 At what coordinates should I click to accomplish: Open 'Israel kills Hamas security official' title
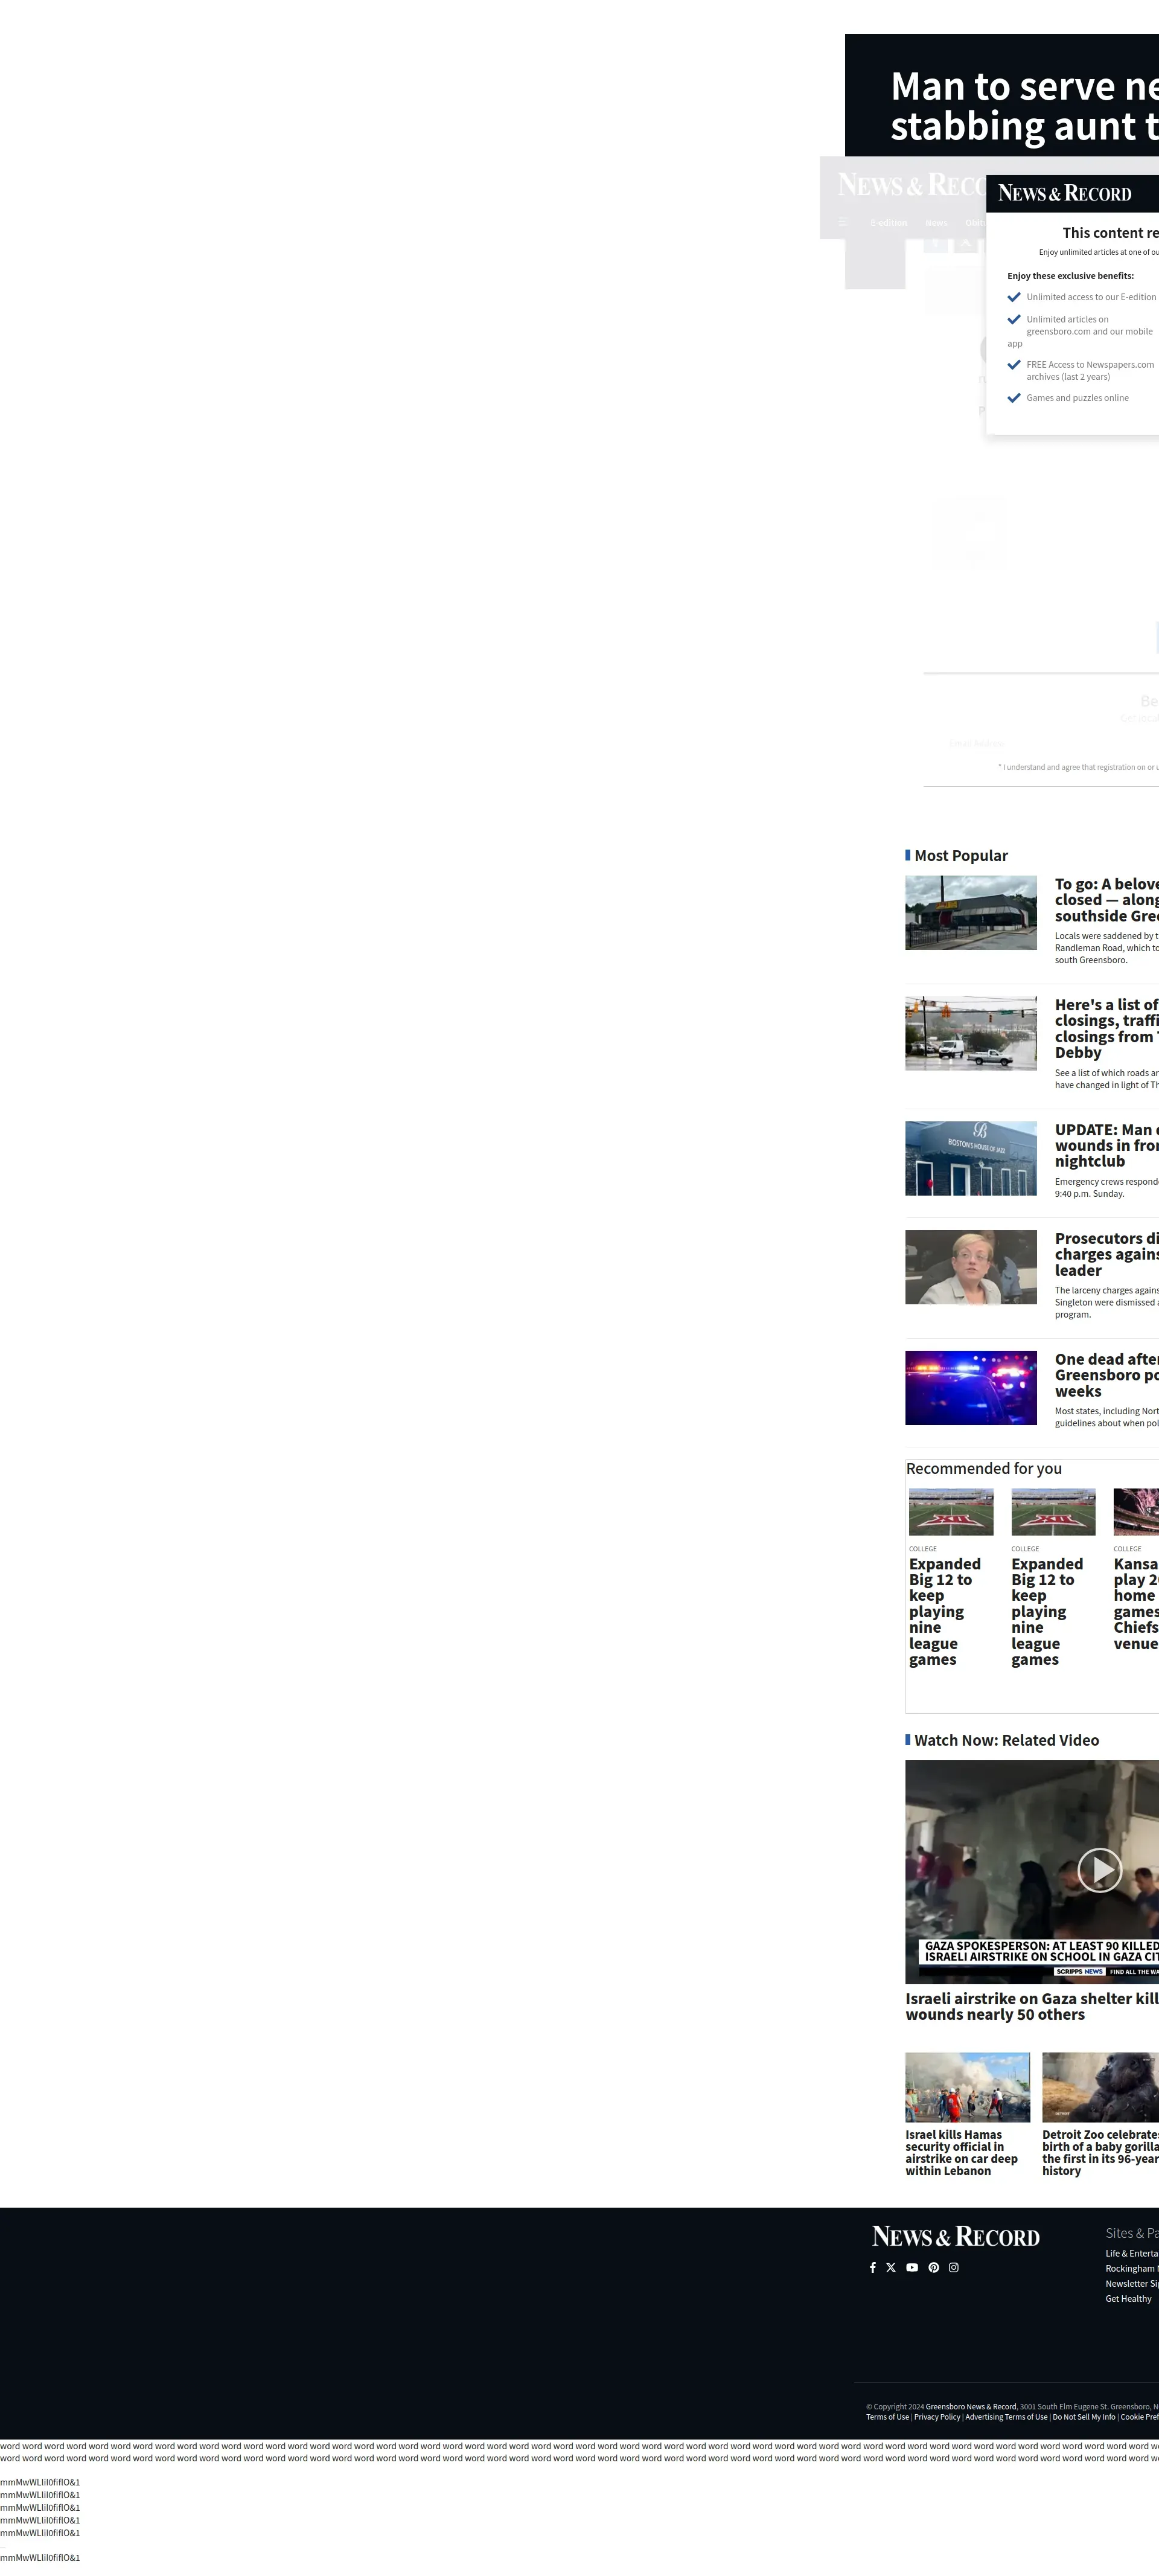point(961,2152)
